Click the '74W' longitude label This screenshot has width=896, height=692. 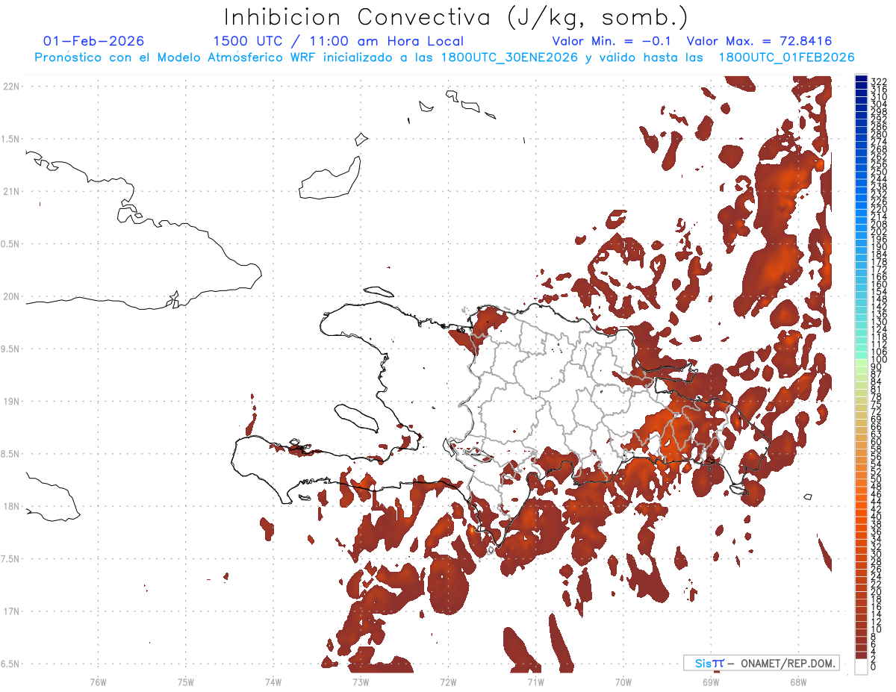click(273, 682)
